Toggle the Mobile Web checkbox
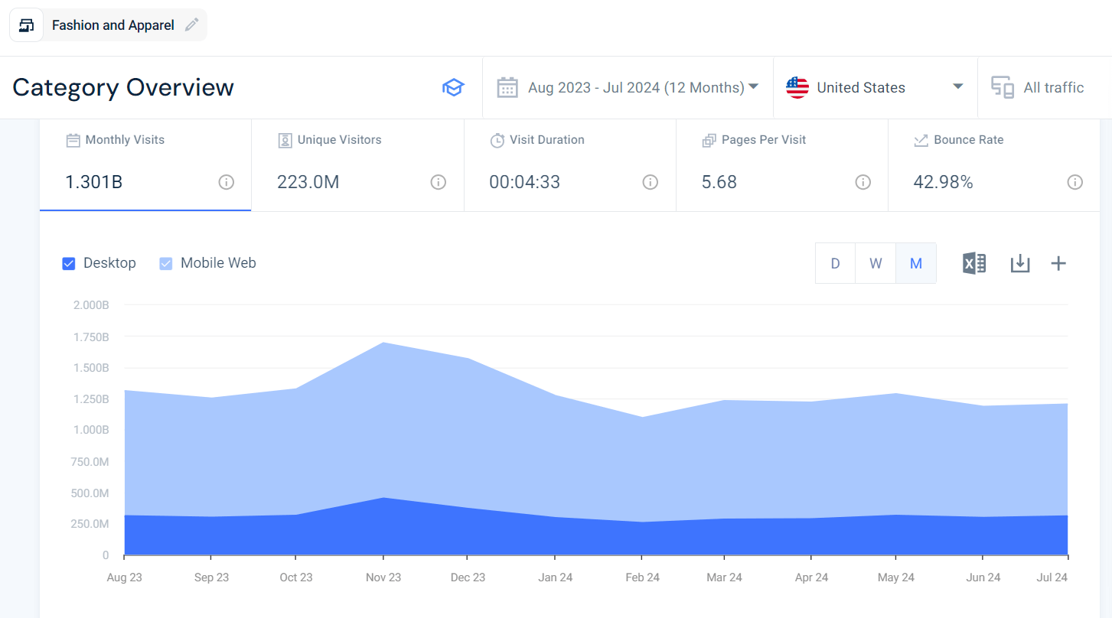1112x618 pixels. (x=166, y=264)
